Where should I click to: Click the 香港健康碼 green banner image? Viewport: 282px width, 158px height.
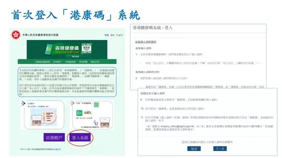coord(67,49)
